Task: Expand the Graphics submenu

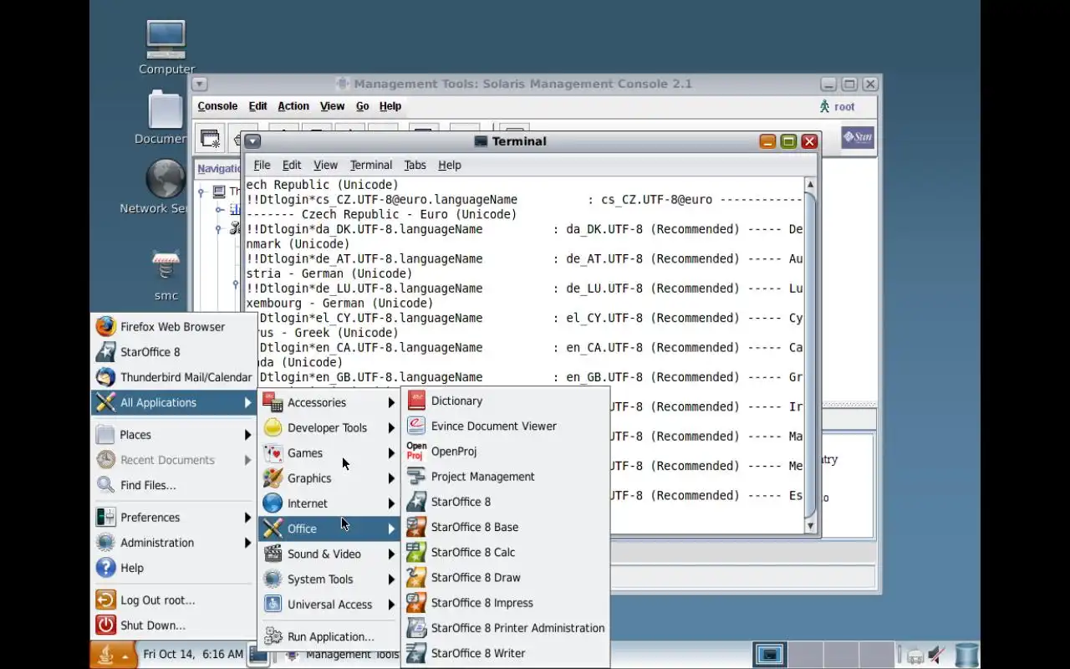Action: (x=329, y=478)
